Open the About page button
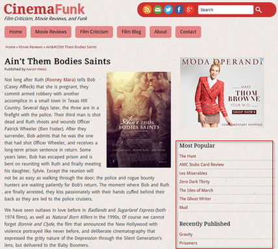Screen dimensions: 278x249 [x=160, y=32]
